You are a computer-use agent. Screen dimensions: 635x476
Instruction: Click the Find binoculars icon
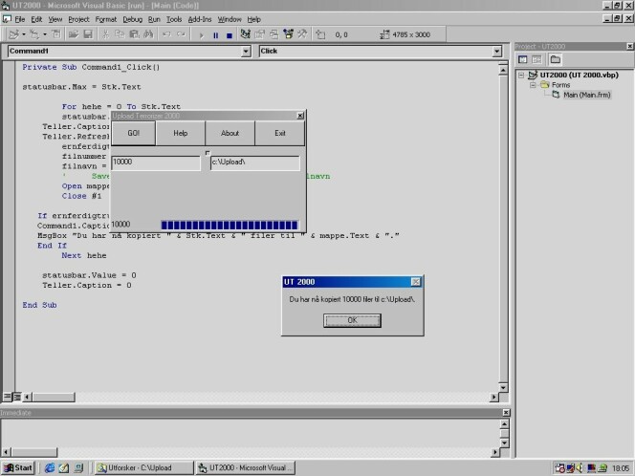point(148,34)
